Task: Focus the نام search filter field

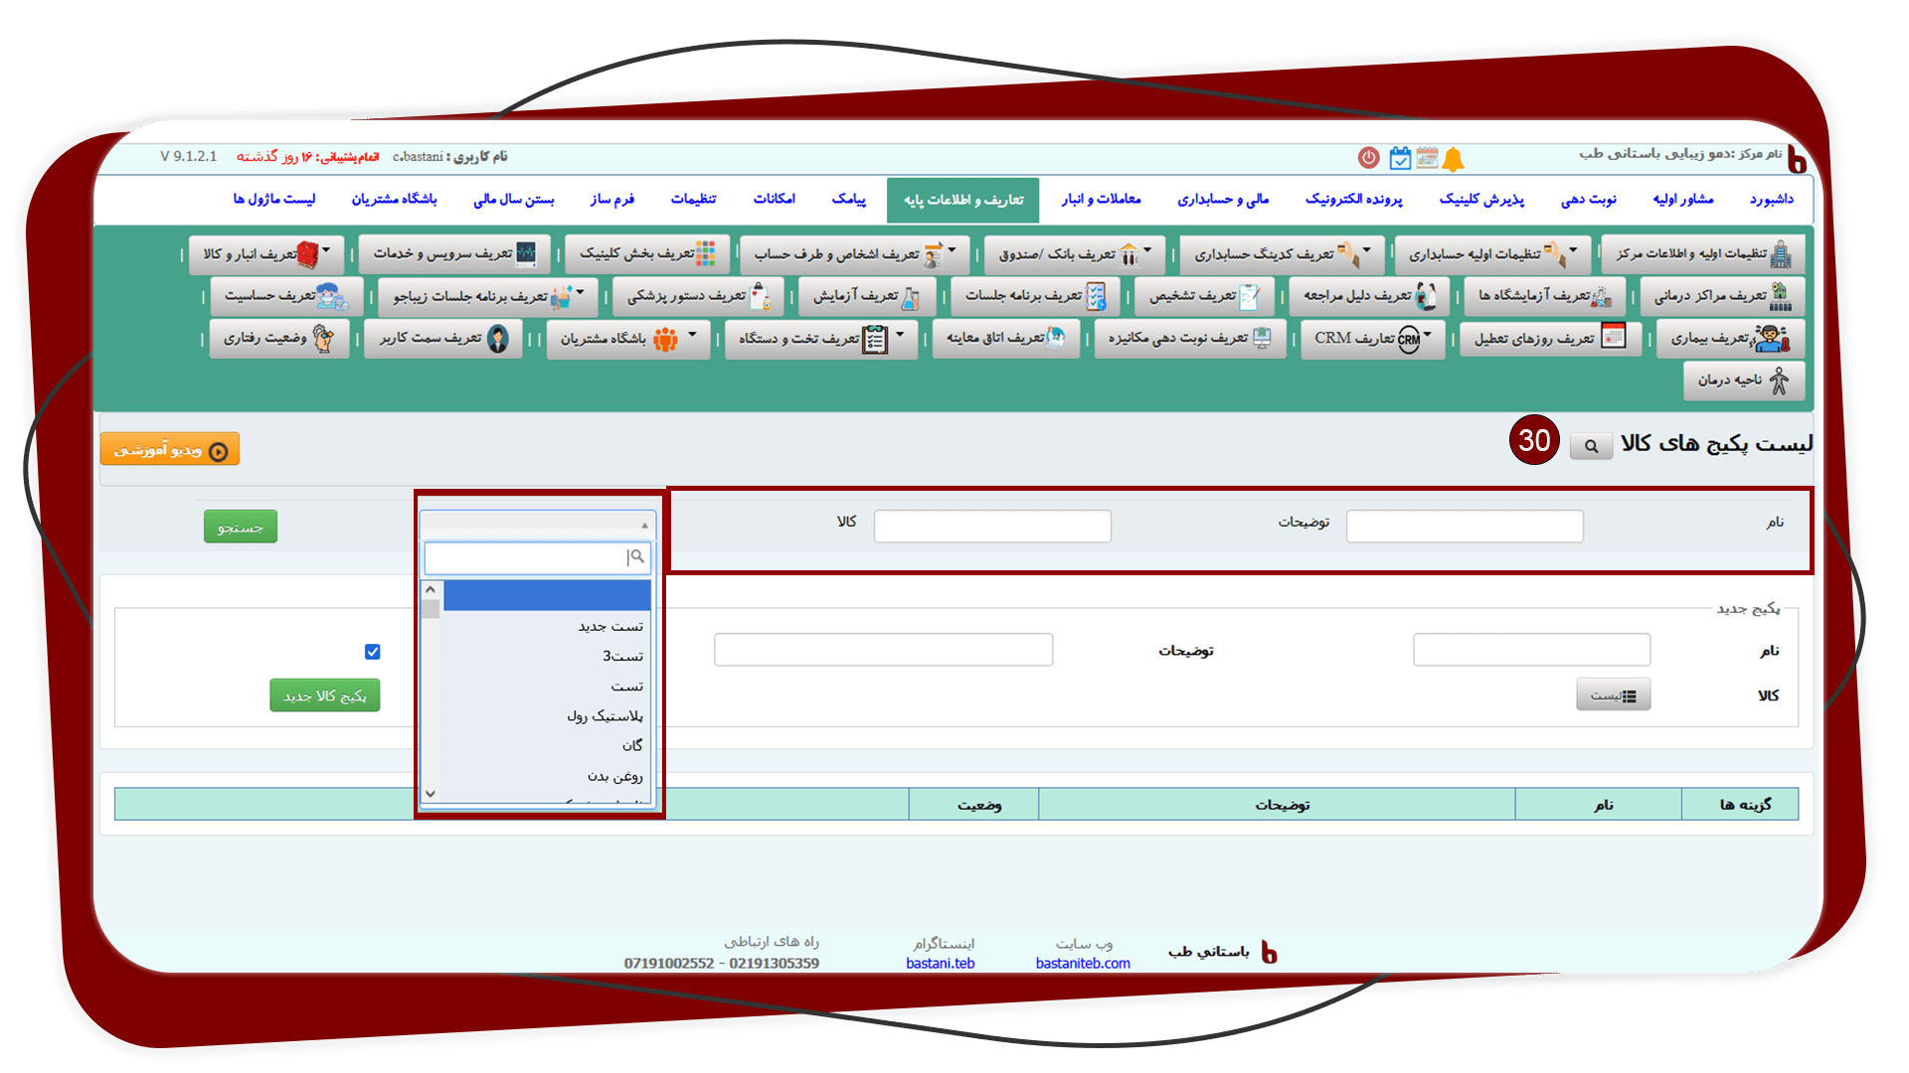Action: pyautogui.click(x=1465, y=527)
